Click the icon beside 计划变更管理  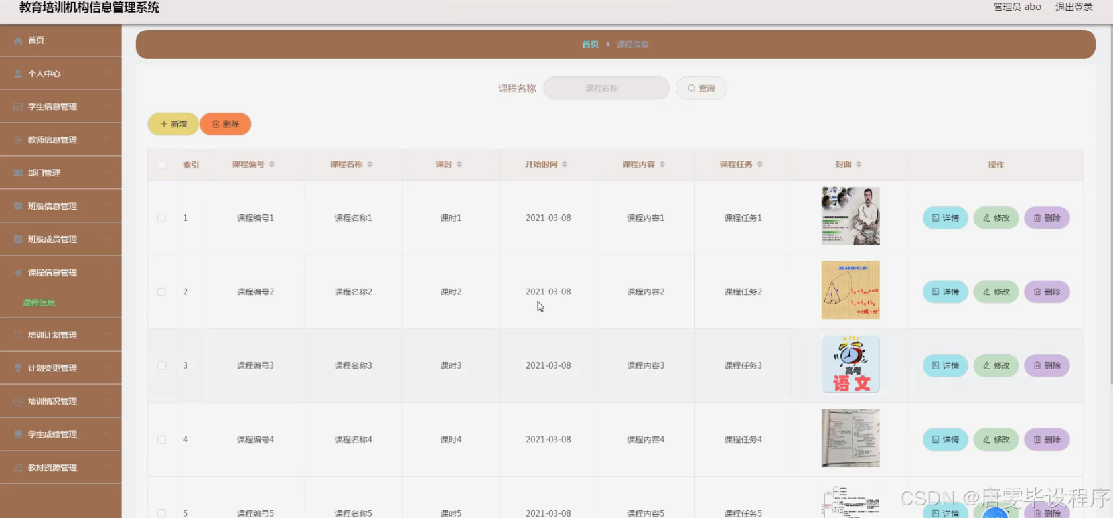(18, 368)
